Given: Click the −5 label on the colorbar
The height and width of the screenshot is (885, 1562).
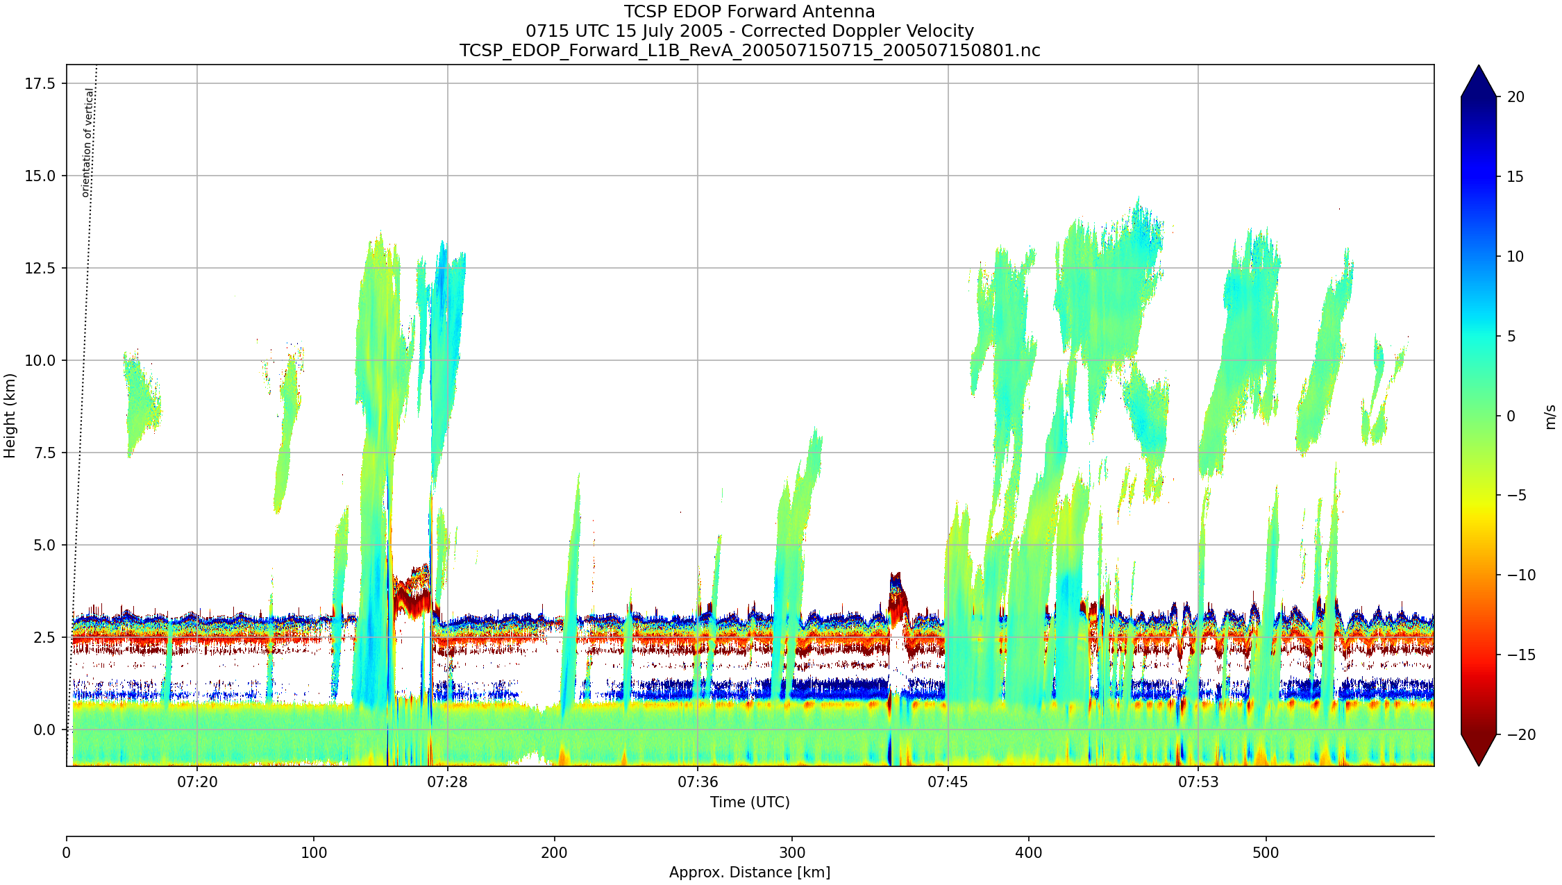Looking at the screenshot, I should coord(1516,496).
